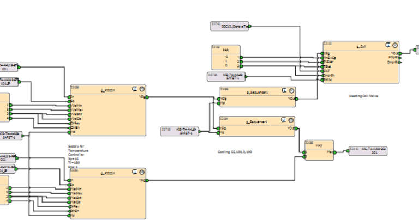Select SAFST-1 connector below PAR block
The height and width of the screenshot is (220, 419).
click(x=226, y=77)
